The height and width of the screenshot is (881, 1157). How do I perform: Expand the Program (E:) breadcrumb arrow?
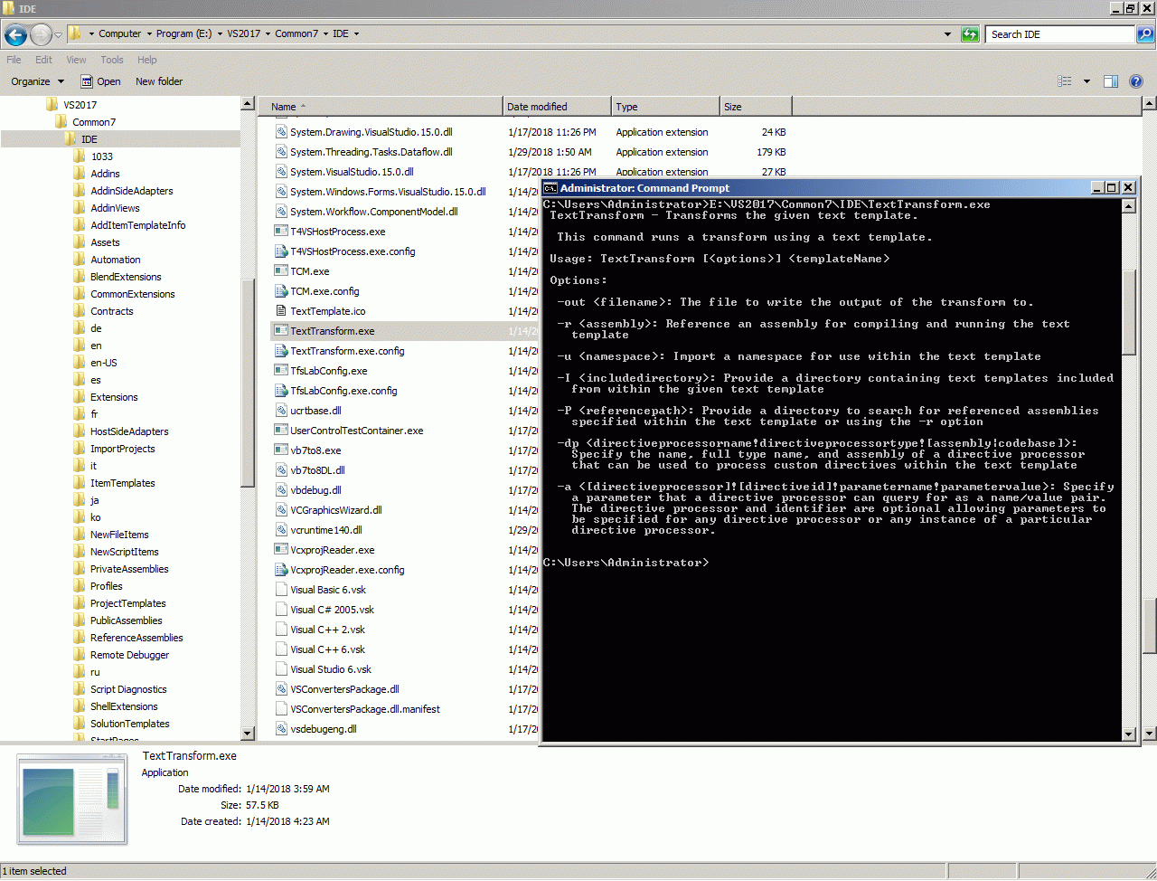pos(219,34)
